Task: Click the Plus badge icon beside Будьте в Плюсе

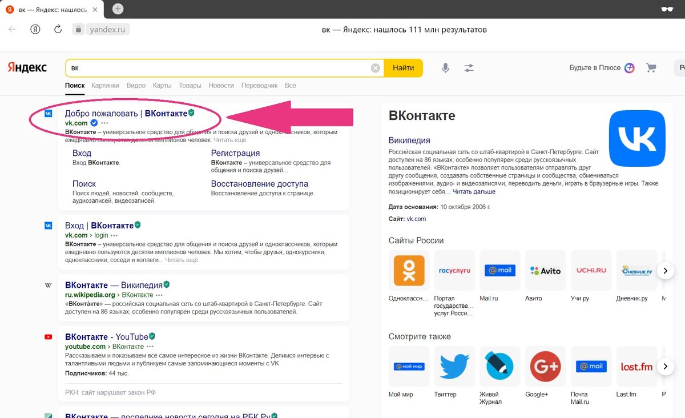Action: 629,67
